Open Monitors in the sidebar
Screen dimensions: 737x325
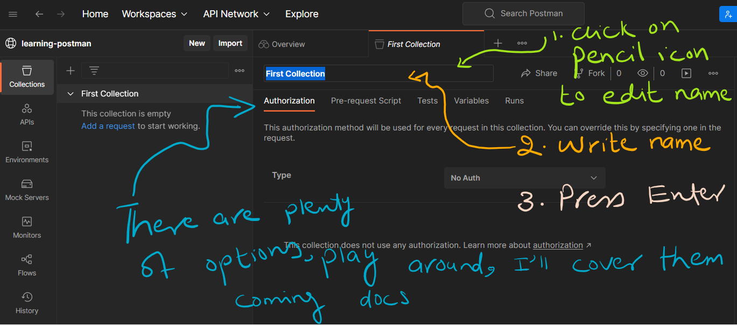pos(27,228)
